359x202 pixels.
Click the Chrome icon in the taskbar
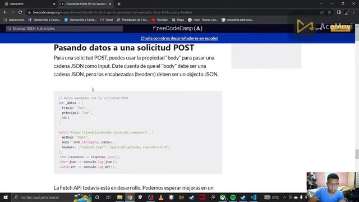(130, 197)
